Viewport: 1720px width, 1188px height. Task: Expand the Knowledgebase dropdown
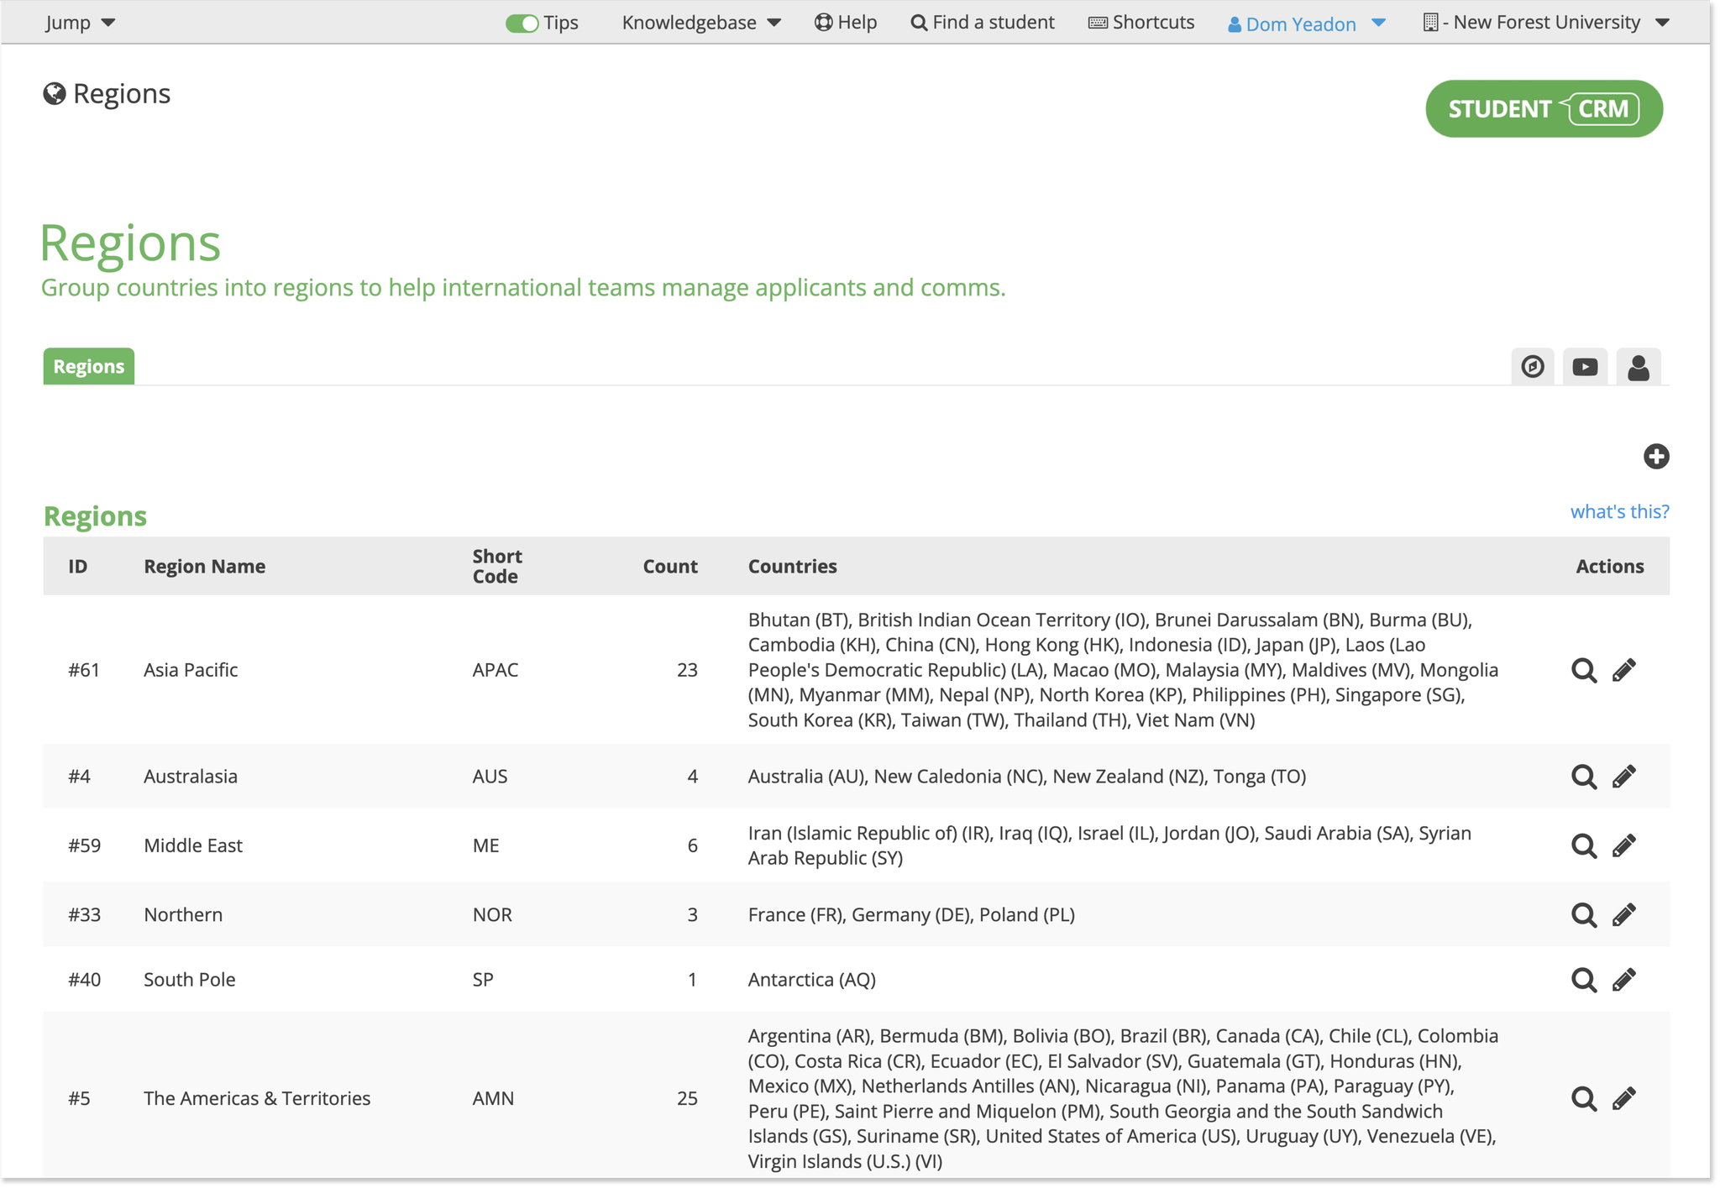[x=701, y=23]
